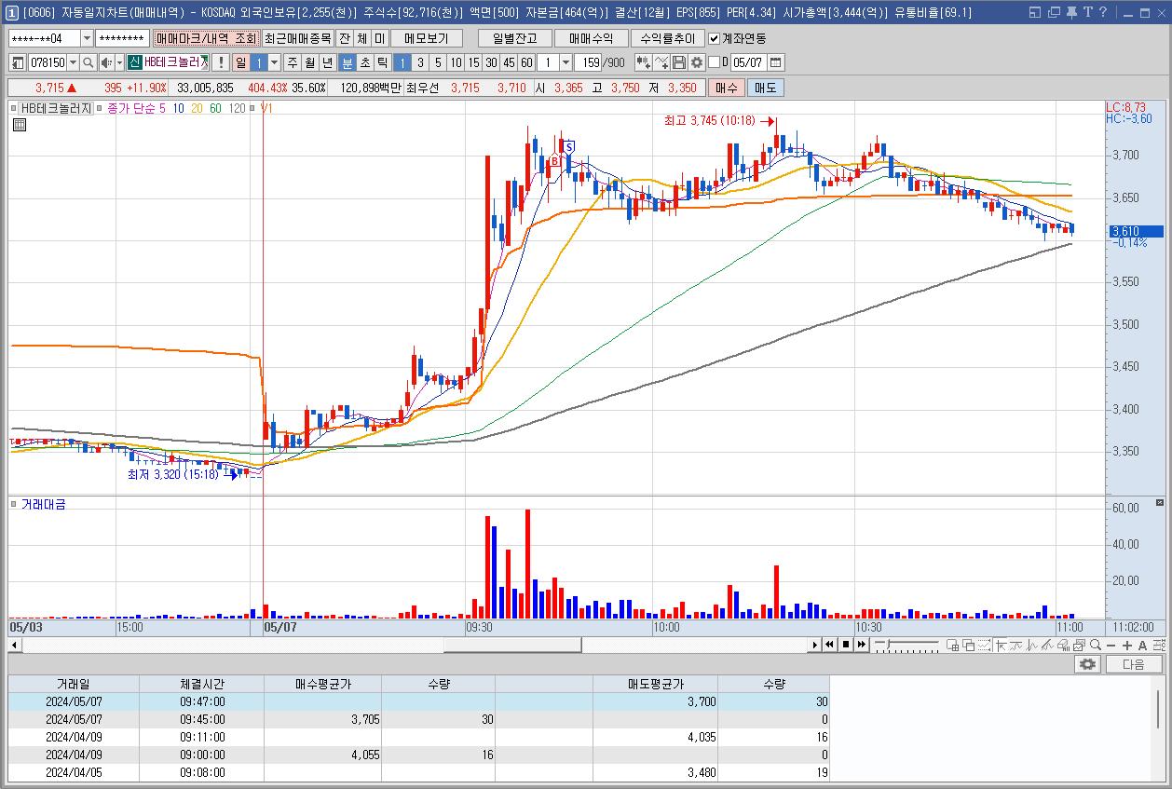Open chart settings gear next to save icon
The height and width of the screenshot is (789, 1172).
[696, 62]
